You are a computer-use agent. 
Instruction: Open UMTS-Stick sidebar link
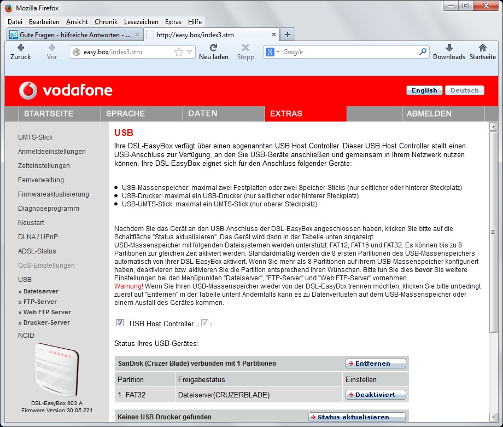coord(36,137)
